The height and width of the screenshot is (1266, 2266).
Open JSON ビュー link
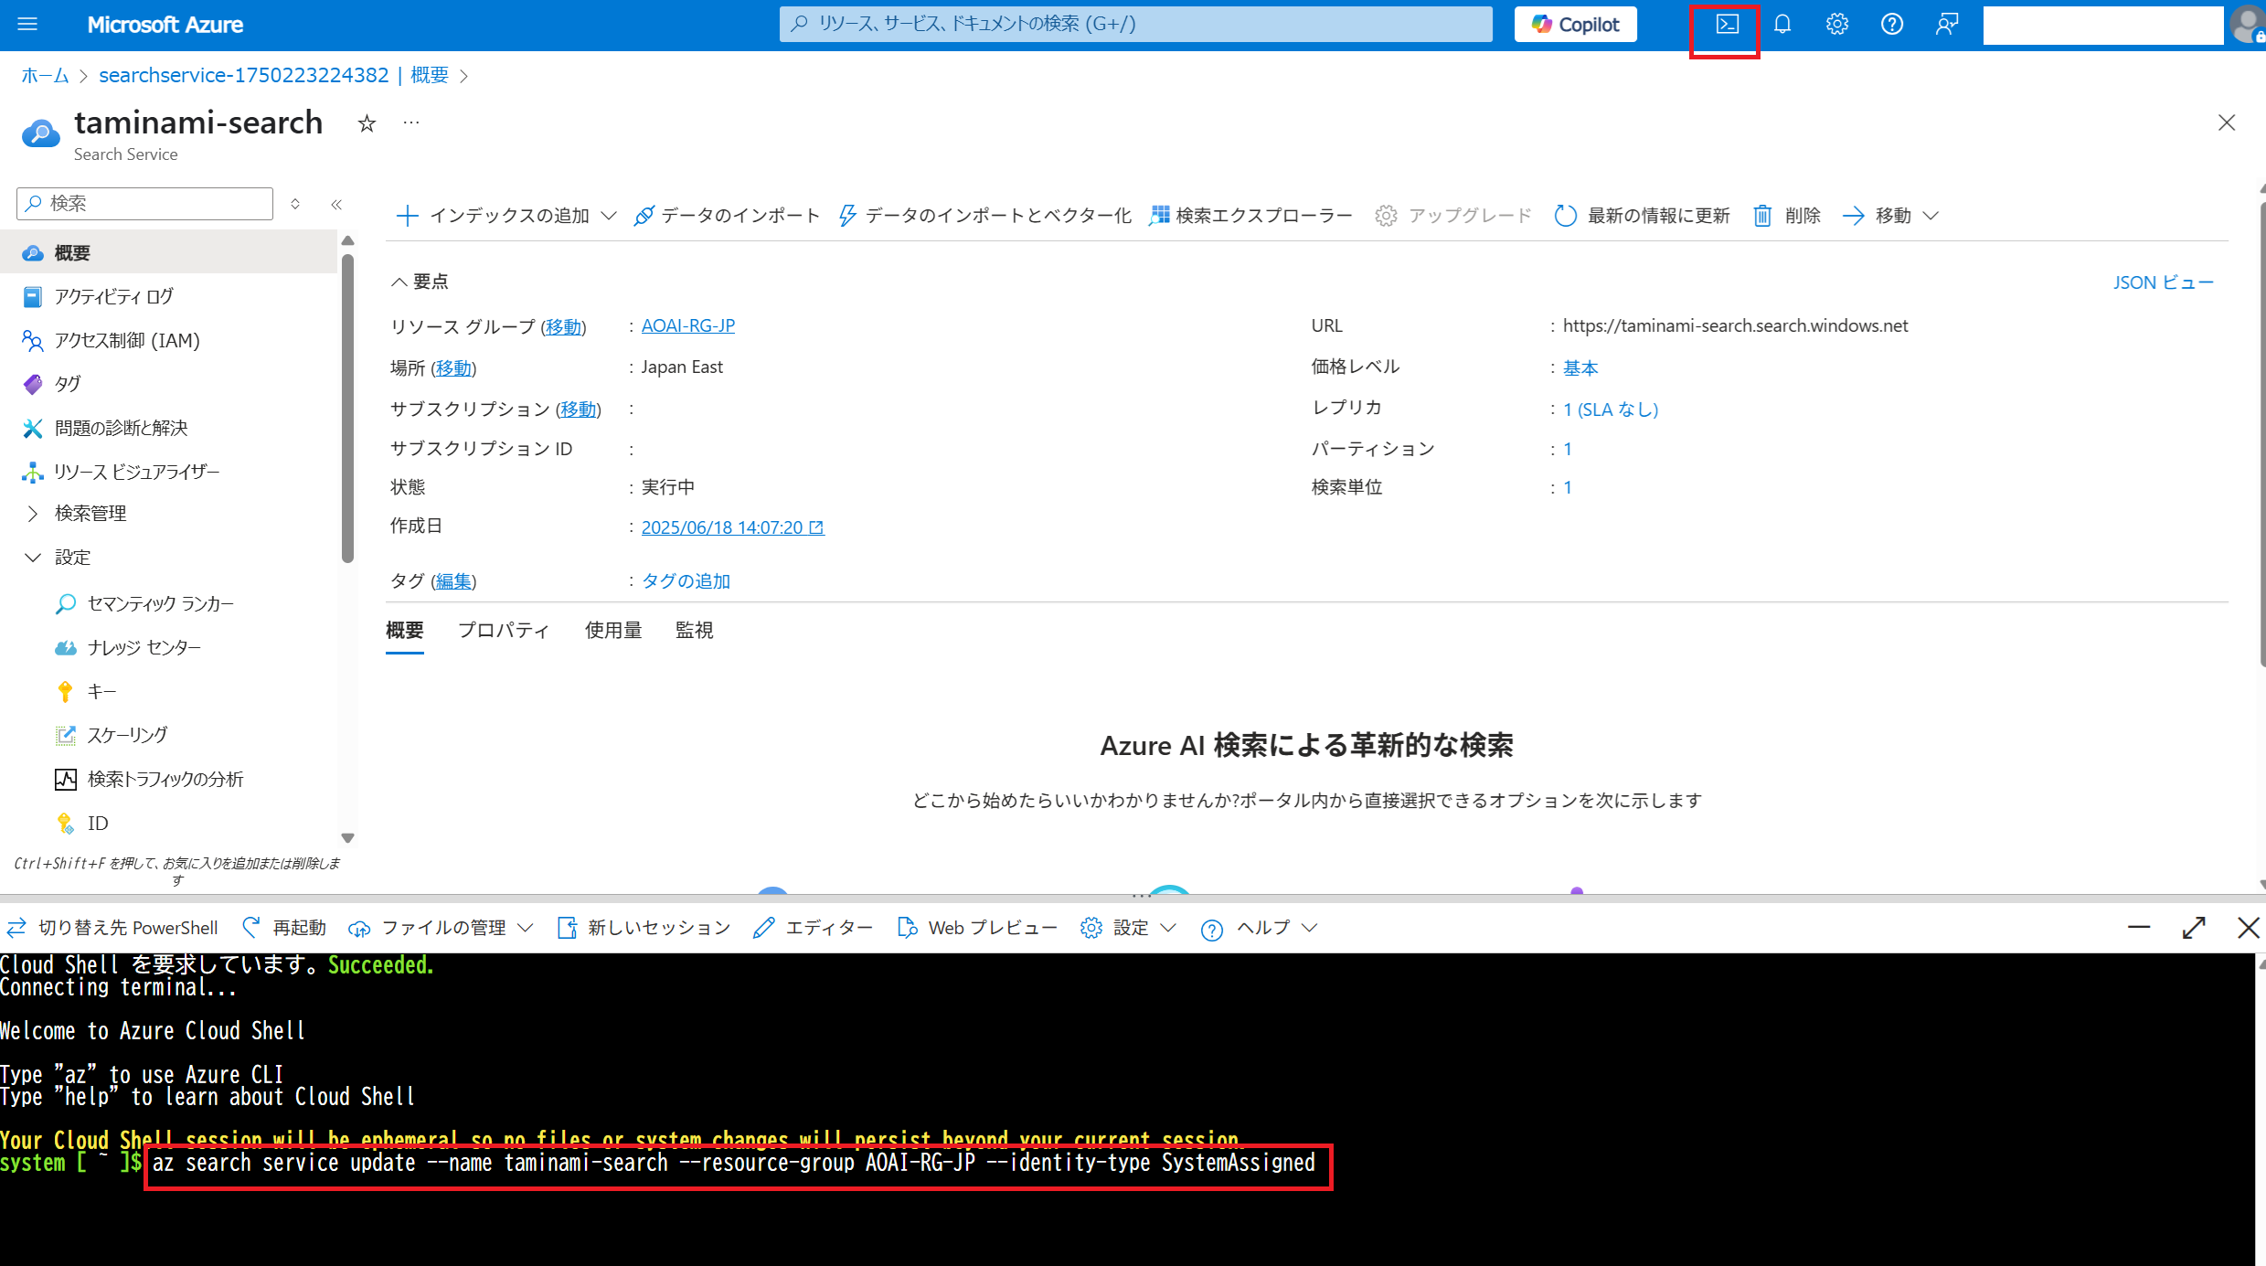pos(2163,282)
